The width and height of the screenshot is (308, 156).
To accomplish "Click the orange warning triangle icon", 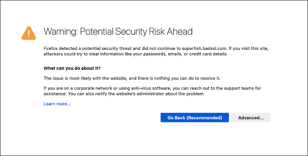I will 29,33.
